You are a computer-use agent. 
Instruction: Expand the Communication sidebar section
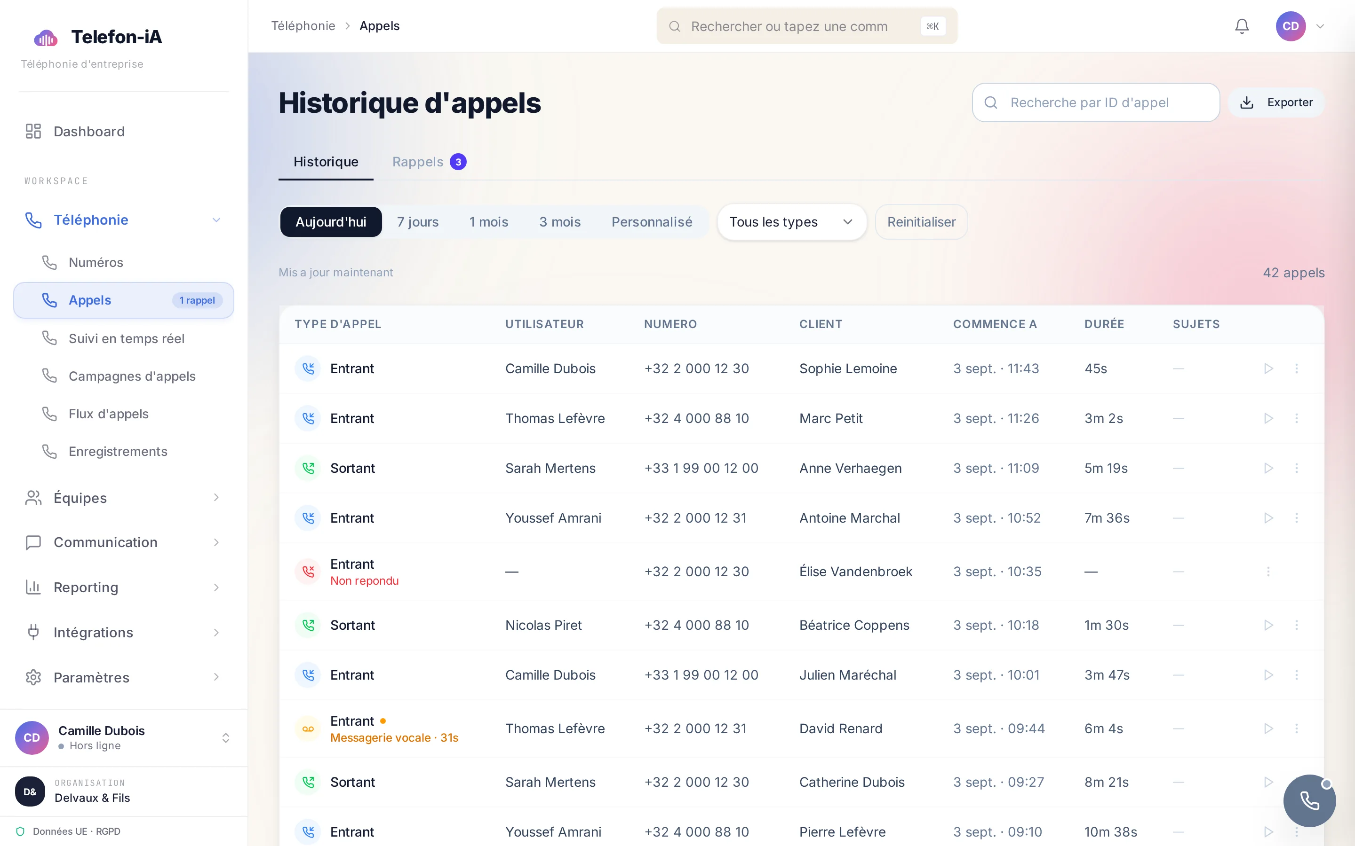coord(216,542)
